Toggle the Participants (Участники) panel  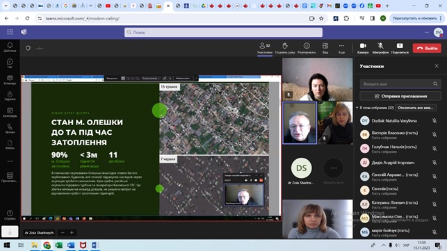(x=265, y=48)
